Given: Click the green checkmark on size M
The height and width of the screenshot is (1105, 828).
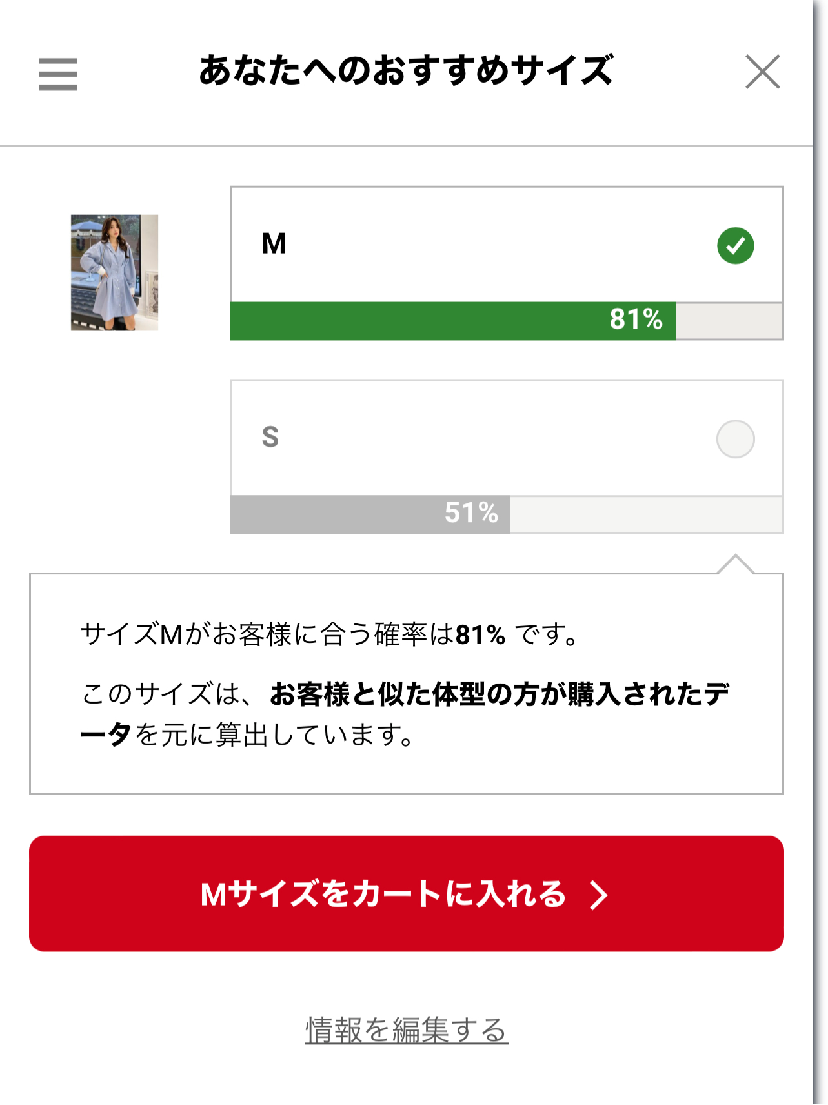Looking at the screenshot, I should pyautogui.click(x=735, y=246).
